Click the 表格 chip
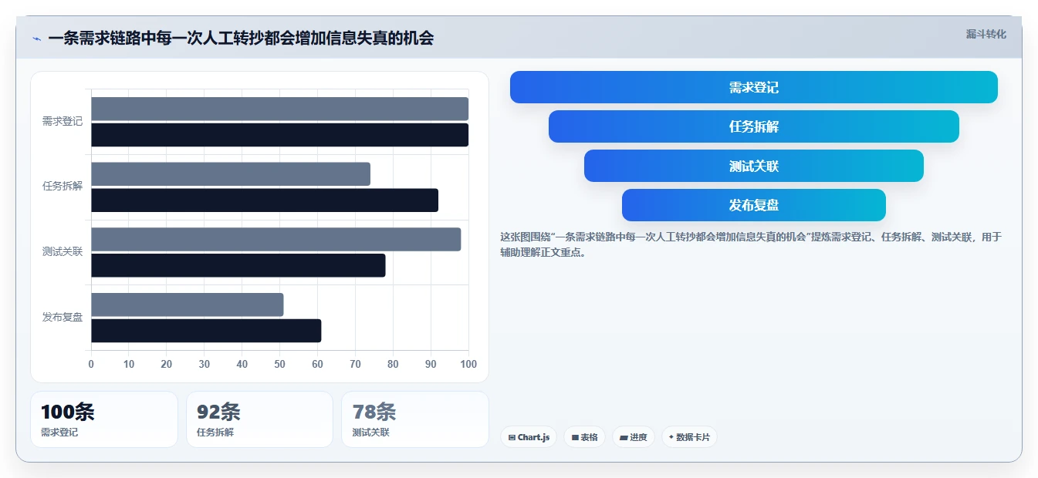Viewport: 1038px width, 478px height. [x=584, y=437]
